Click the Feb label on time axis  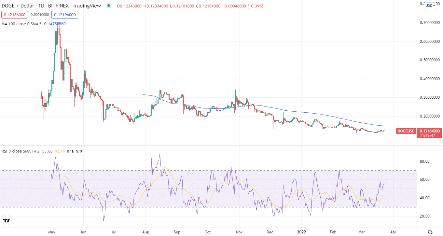pyautogui.click(x=333, y=232)
